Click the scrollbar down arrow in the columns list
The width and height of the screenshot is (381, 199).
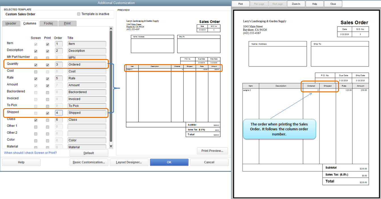pos(111,147)
